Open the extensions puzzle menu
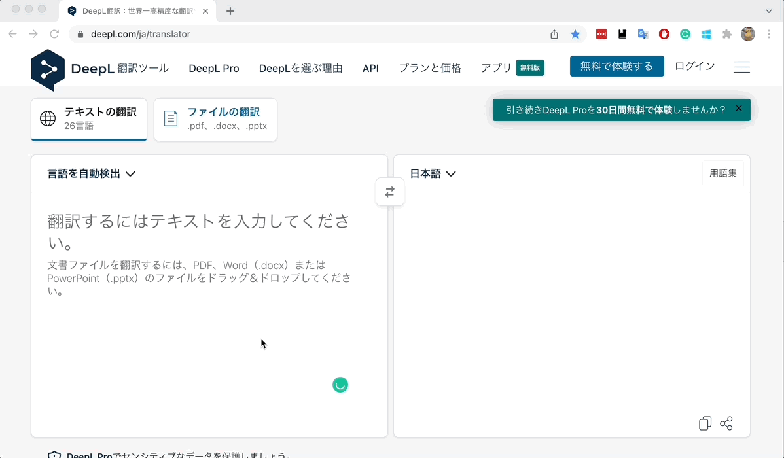784x458 pixels. point(727,34)
